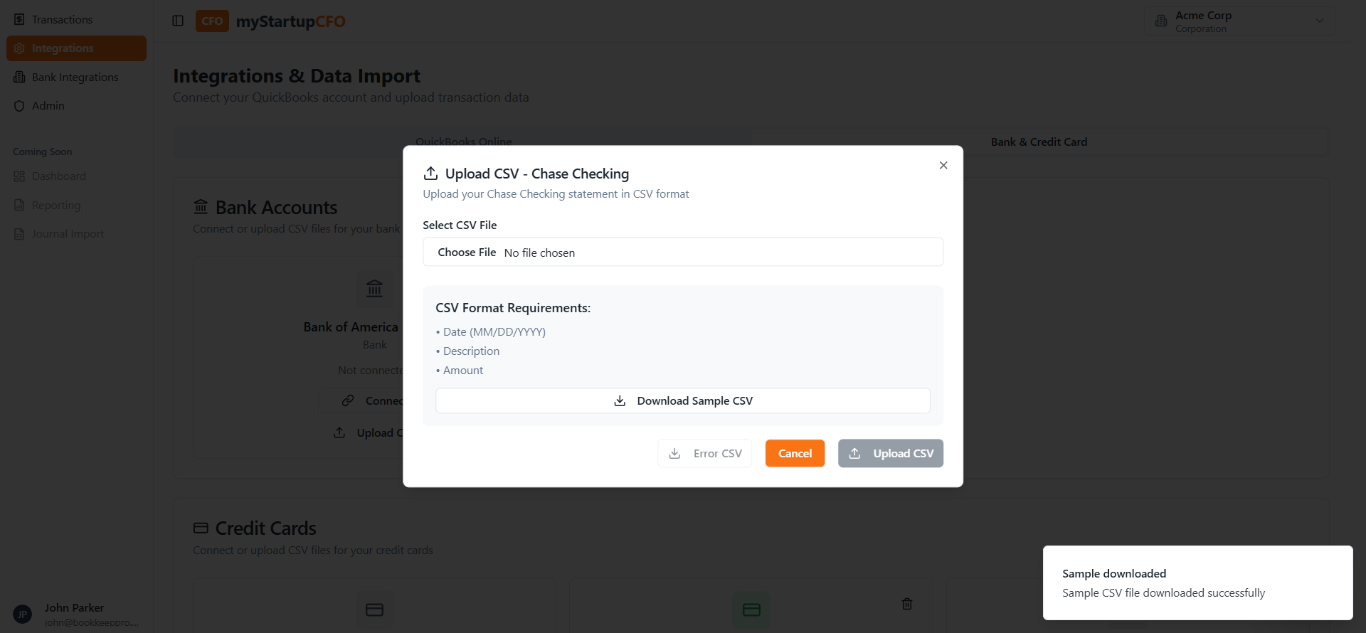Switch to the QuickBooks Online tab

coord(465,142)
